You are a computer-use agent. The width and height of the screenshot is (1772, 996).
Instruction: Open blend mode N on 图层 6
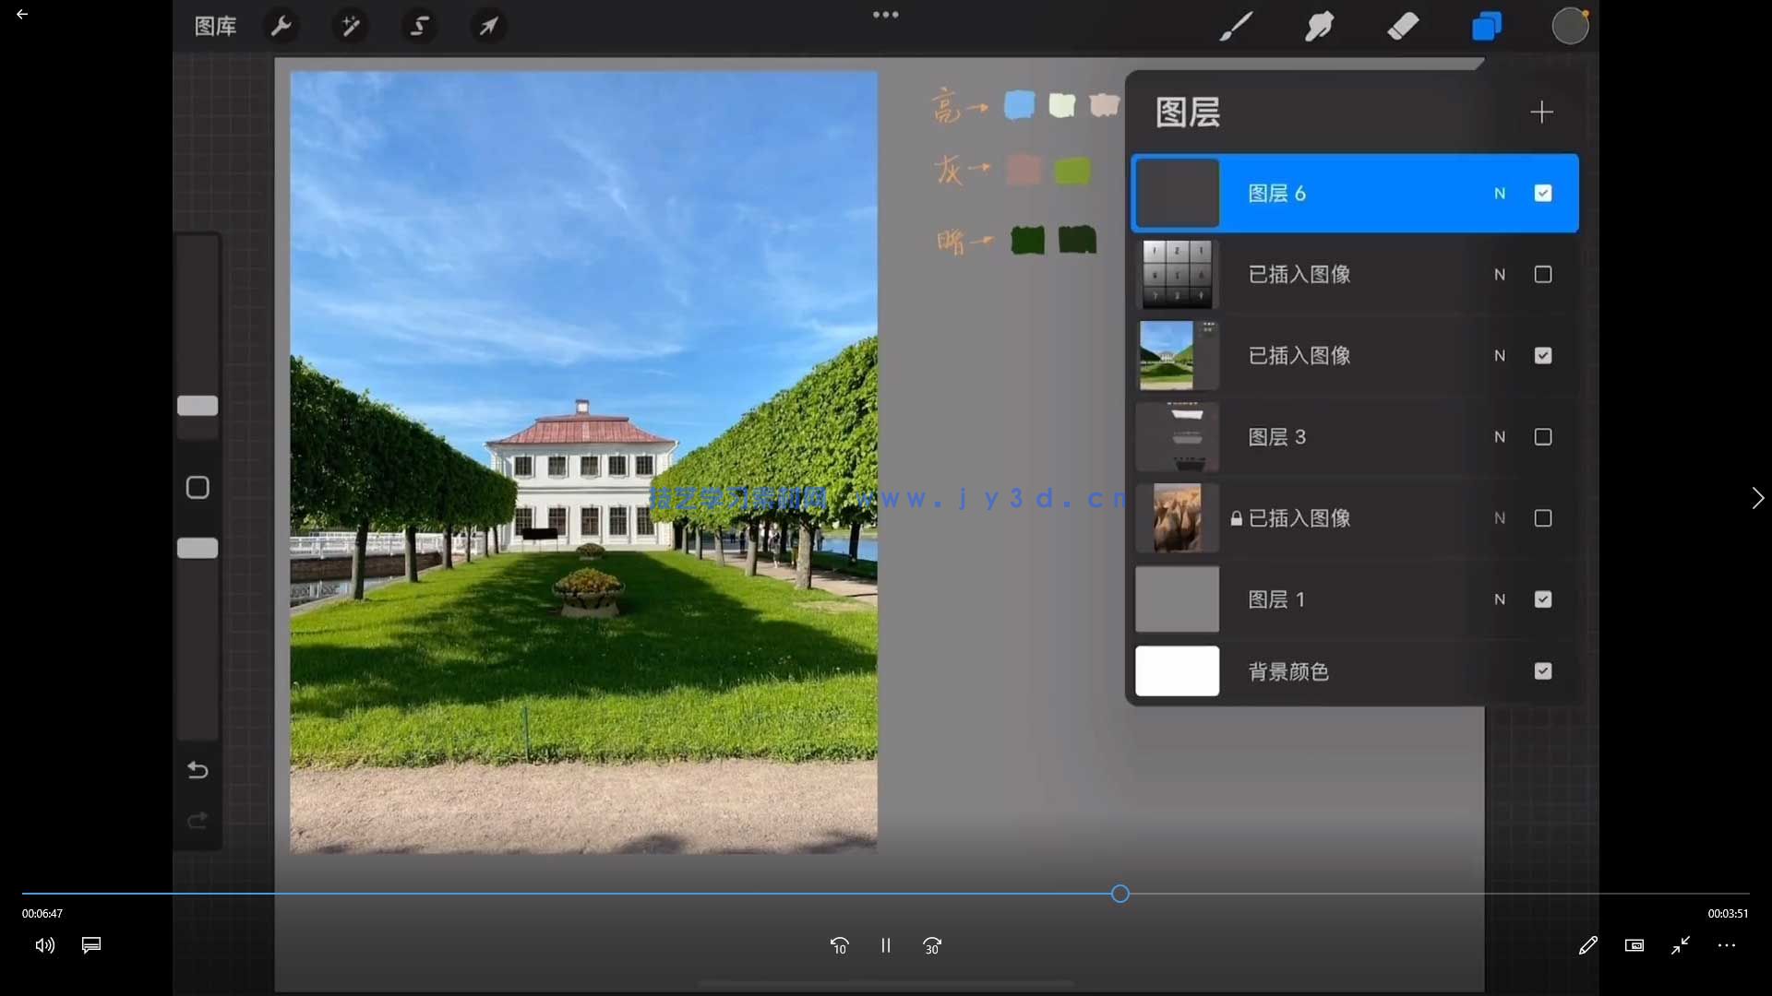(x=1499, y=194)
